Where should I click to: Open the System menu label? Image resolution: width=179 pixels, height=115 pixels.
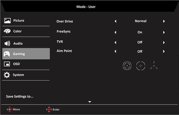click(x=18, y=75)
